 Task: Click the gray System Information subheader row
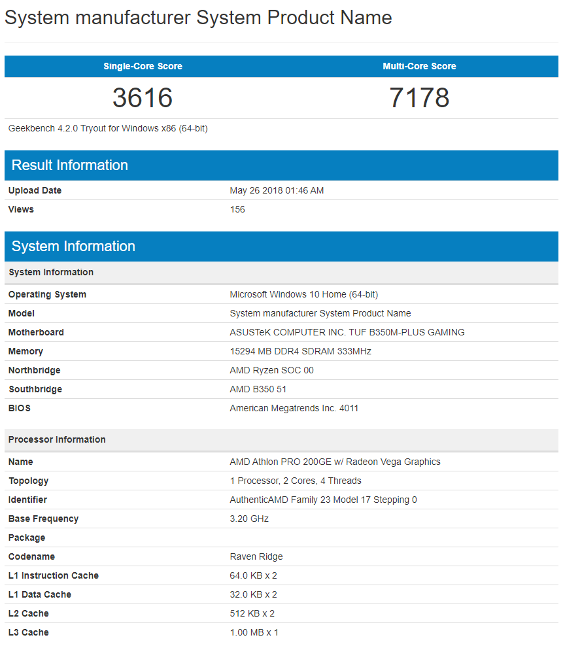281,272
